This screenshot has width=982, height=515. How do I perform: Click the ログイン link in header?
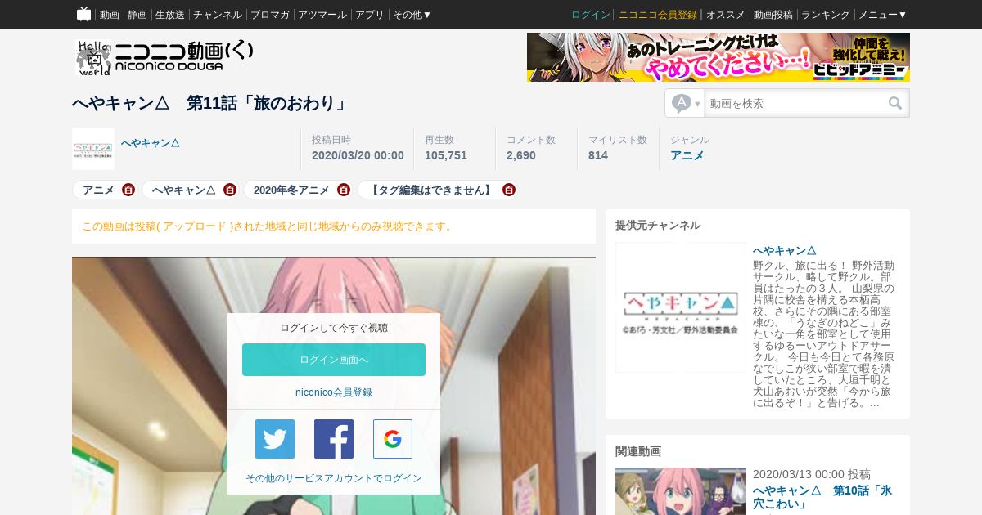591,15
